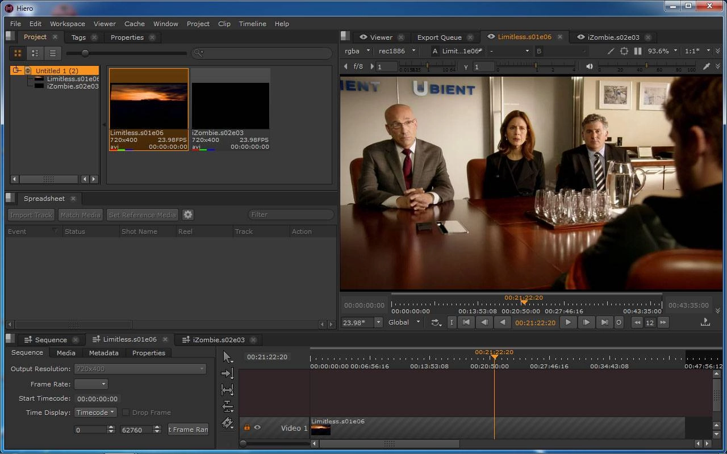Open the Workspace menu
727x454 pixels.
click(68, 24)
